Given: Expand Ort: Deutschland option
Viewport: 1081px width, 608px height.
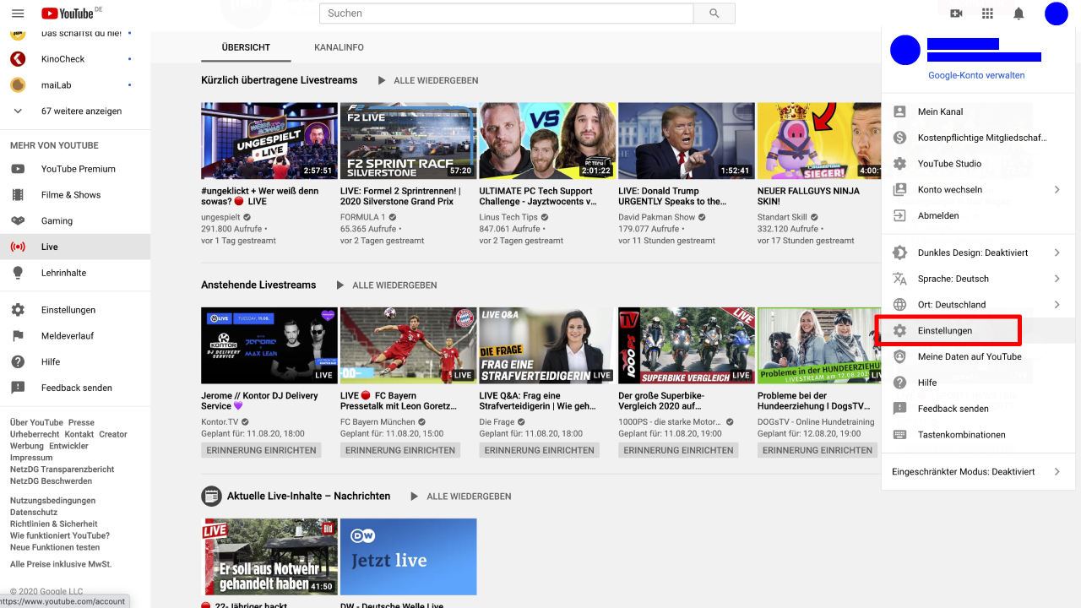Looking at the screenshot, I should tap(978, 305).
